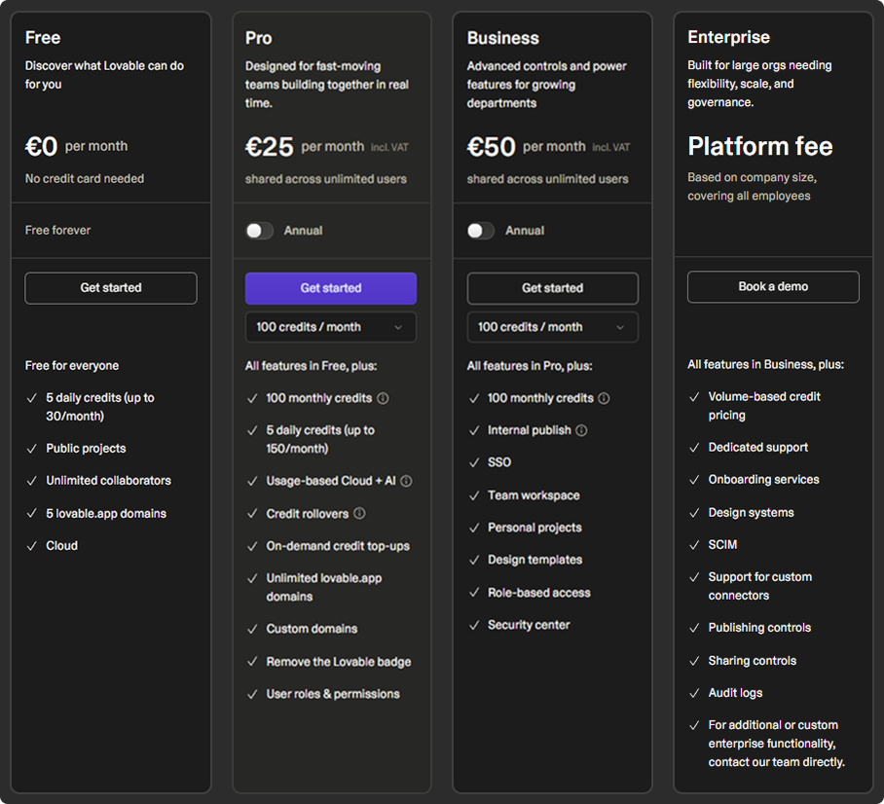Click info icon next to Credit rollovers
Screen dimensions: 884x804
[x=359, y=514]
